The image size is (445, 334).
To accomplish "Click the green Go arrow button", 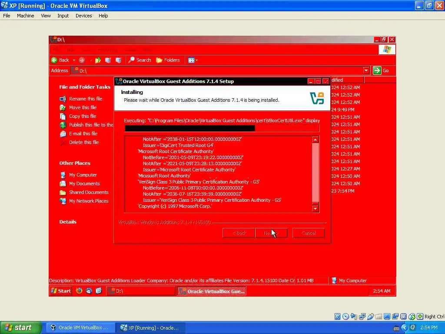I will click(377, 70).
